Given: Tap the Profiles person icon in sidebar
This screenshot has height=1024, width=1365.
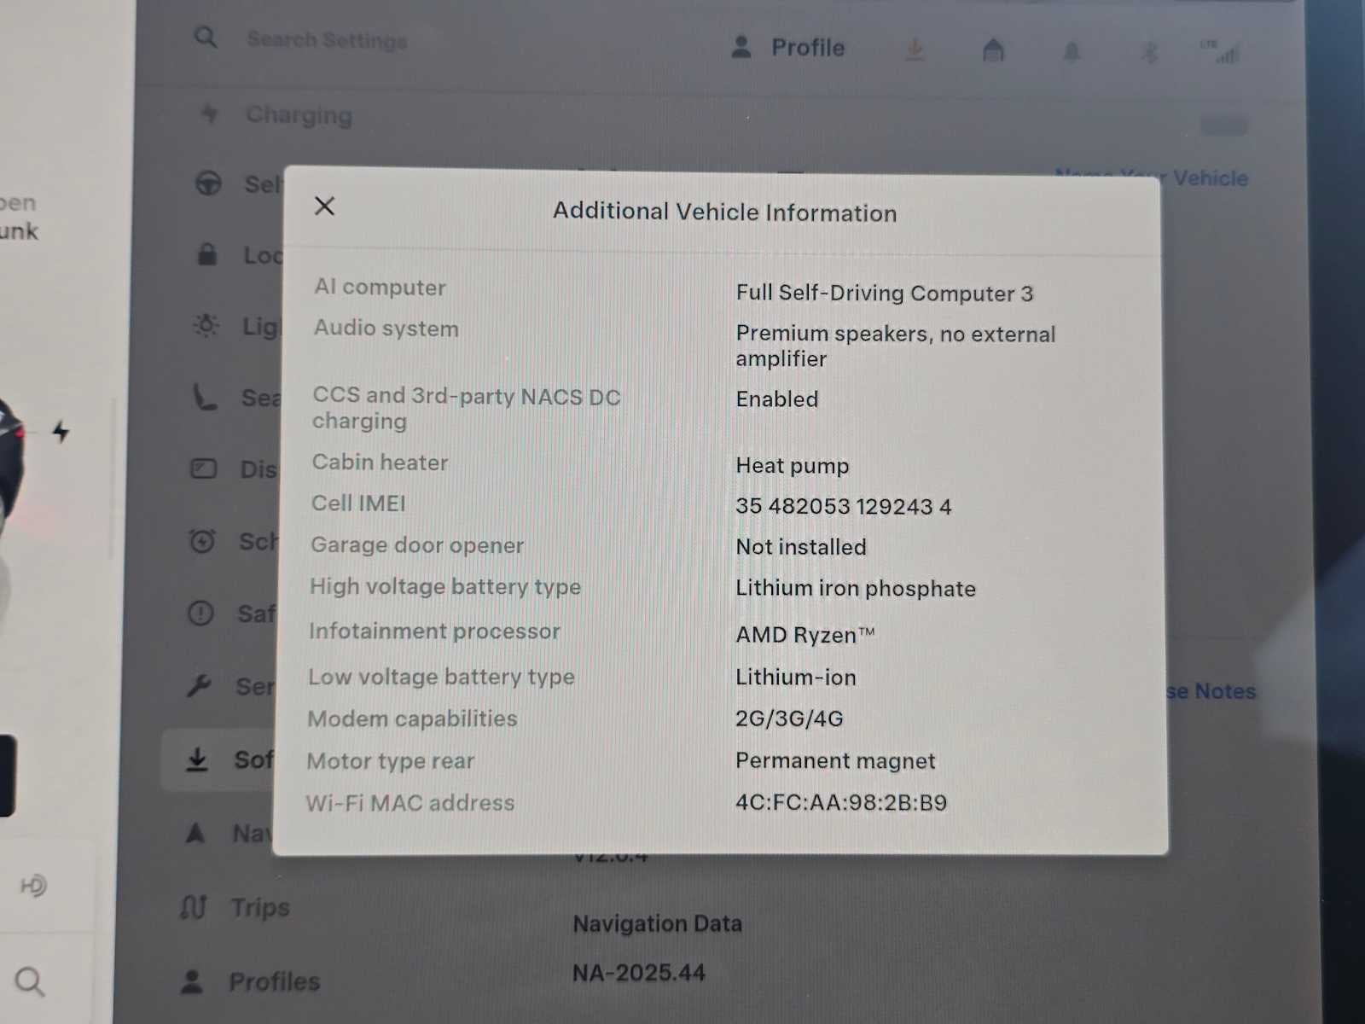Looking at the screenshot, I should pyautogui.click(x=192, y=981).
